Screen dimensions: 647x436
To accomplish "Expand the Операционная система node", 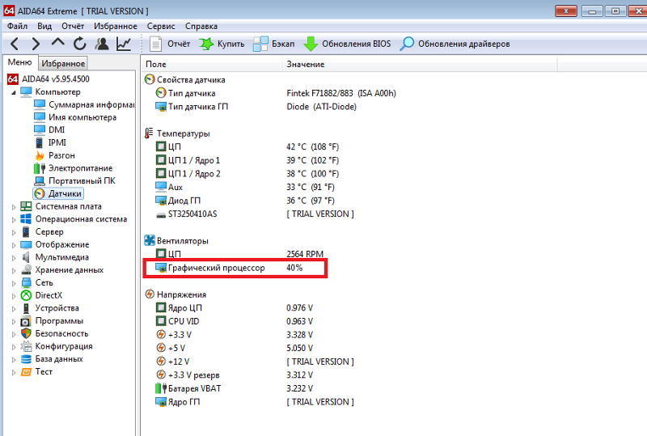I will [14, 220].
